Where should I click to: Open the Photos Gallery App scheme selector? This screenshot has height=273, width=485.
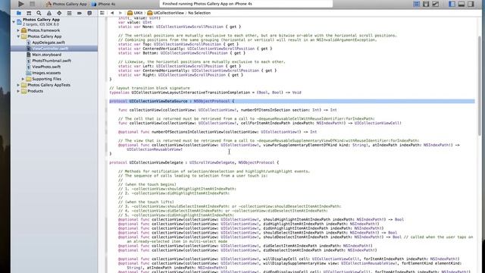[66, 4]
